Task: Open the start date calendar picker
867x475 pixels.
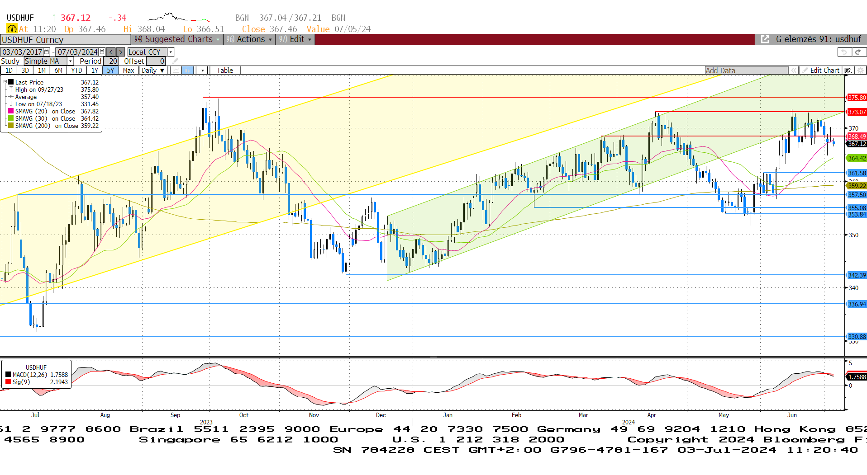Action: (47, 52)
